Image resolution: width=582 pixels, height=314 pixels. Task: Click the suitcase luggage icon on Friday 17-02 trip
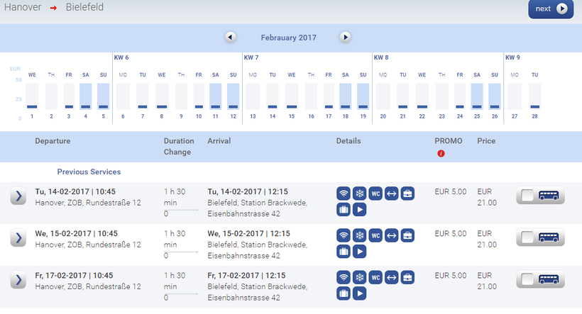[344, 292]
